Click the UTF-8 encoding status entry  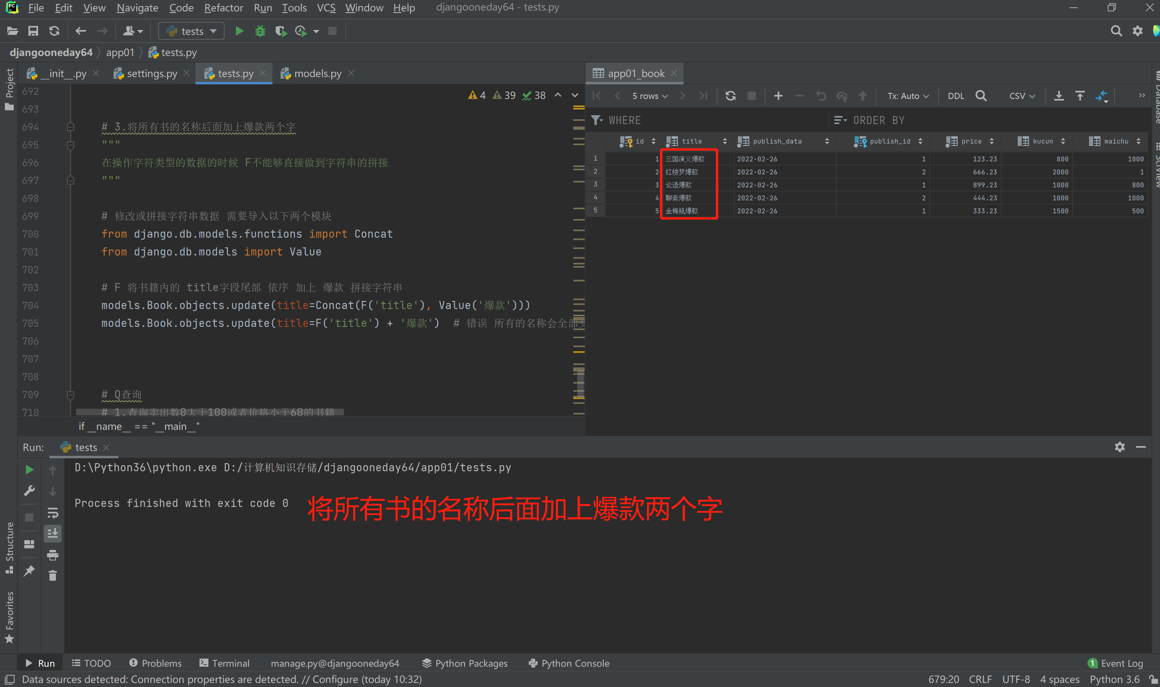[1016, 679]
